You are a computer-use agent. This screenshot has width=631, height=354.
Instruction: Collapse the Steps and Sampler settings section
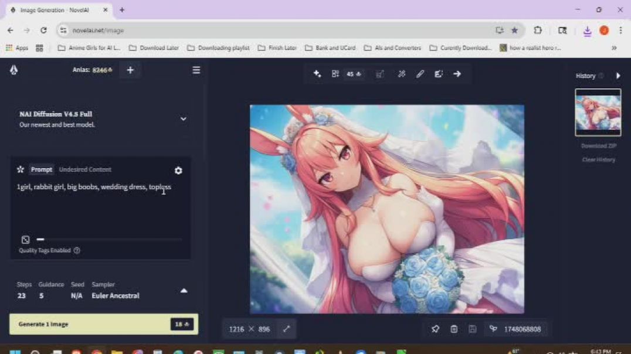pos(184,291)
